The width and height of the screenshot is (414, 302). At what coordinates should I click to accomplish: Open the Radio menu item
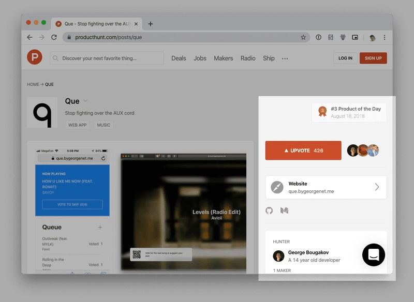pos(248,58)
